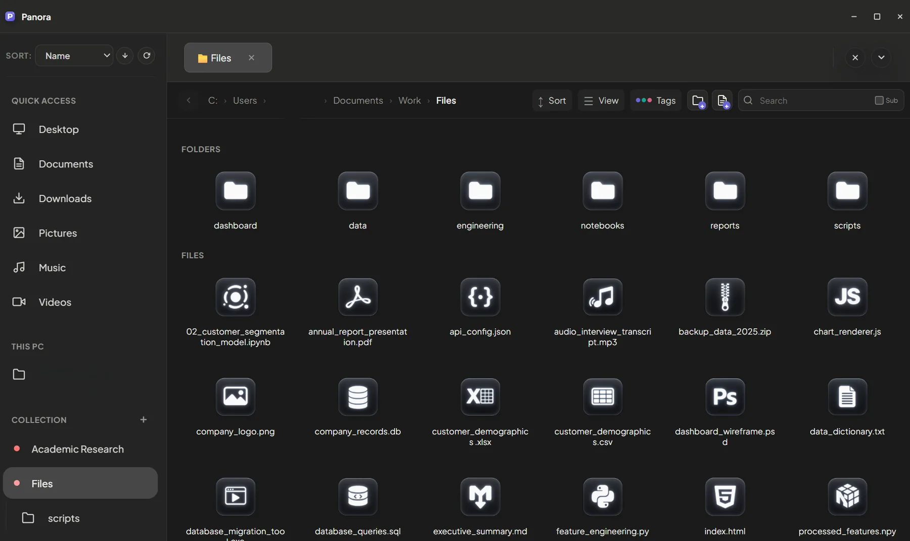910x541 pixels.
Task: Open the reports folder icon
Action: click(725, 191)
